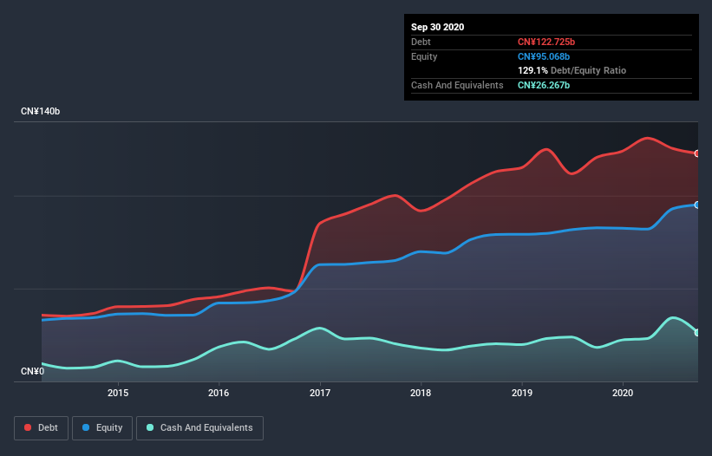Click the Equity label in tooltip
Viewport: 712px width, 456px height.
pyautogui.click(x=424, y=56)
